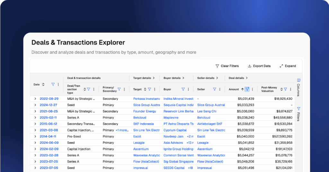Open the Target column menu
Screen dimensions: 329x172
tap(155, 89)
